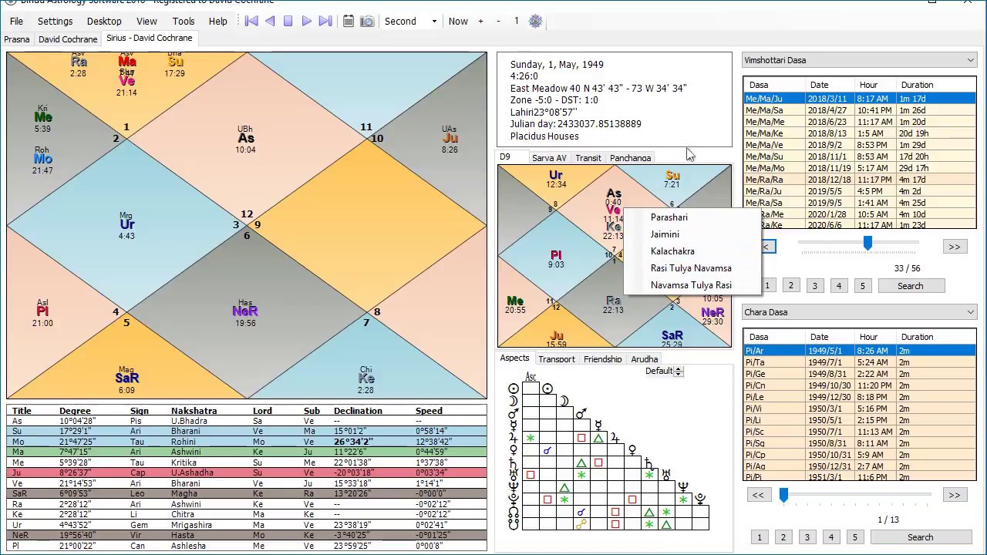Select the Me/Ra/Ra dasa row

tap(859, 180)
